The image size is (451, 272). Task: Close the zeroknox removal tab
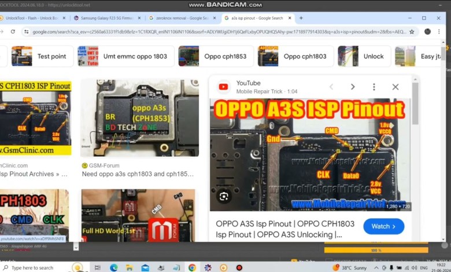(215, 18)
